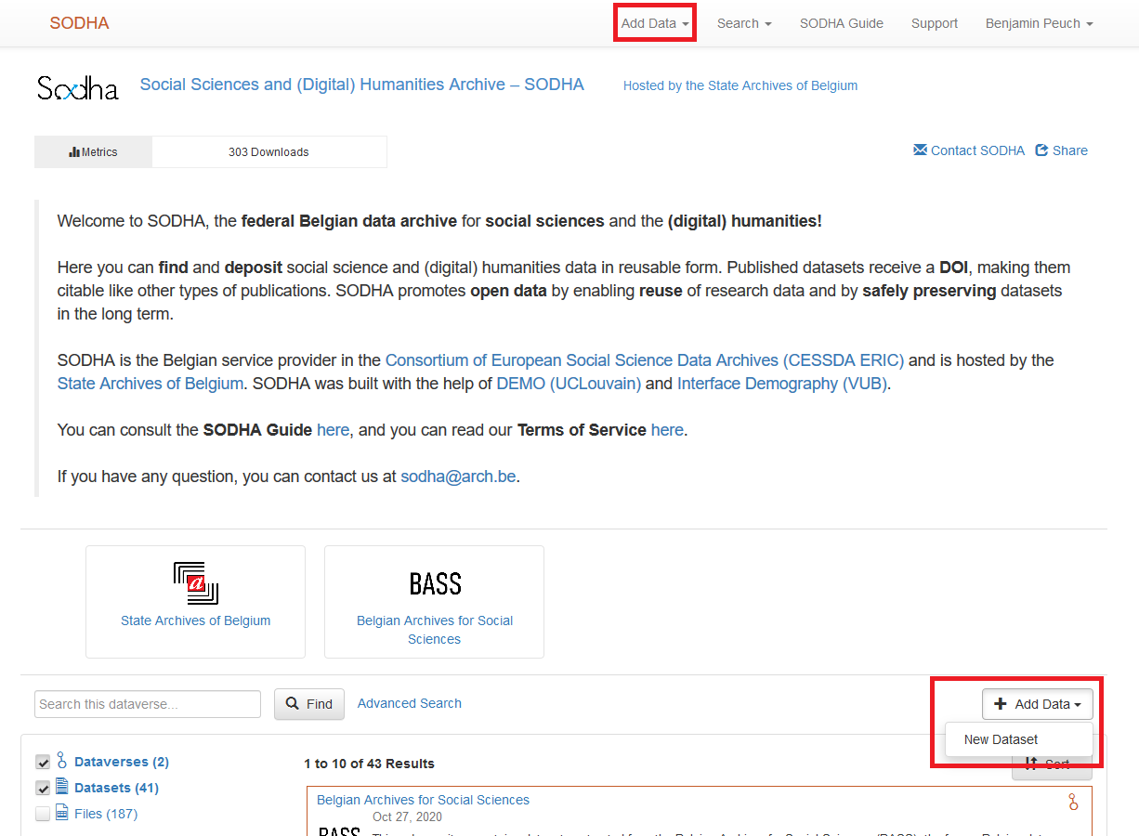Click the Oct 27, 2020 result date
This screenshot has width=1139, height=836.
[407, 817]
